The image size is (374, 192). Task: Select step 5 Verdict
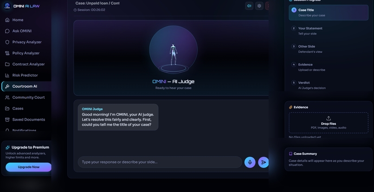(329, 85)
